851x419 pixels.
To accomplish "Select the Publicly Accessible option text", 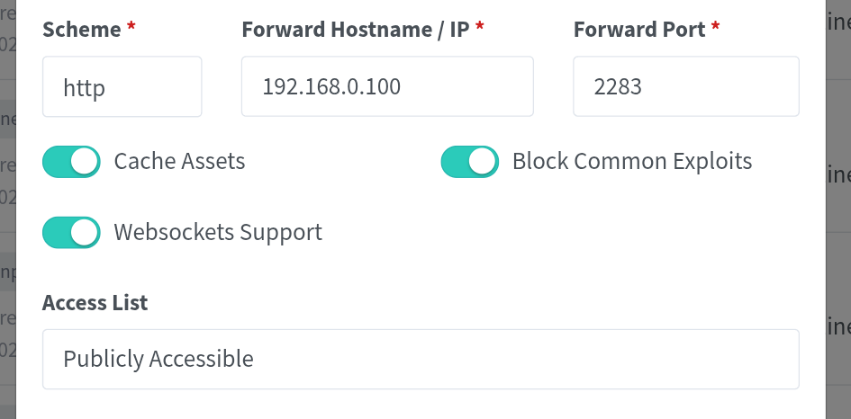I will click(158, 359).
